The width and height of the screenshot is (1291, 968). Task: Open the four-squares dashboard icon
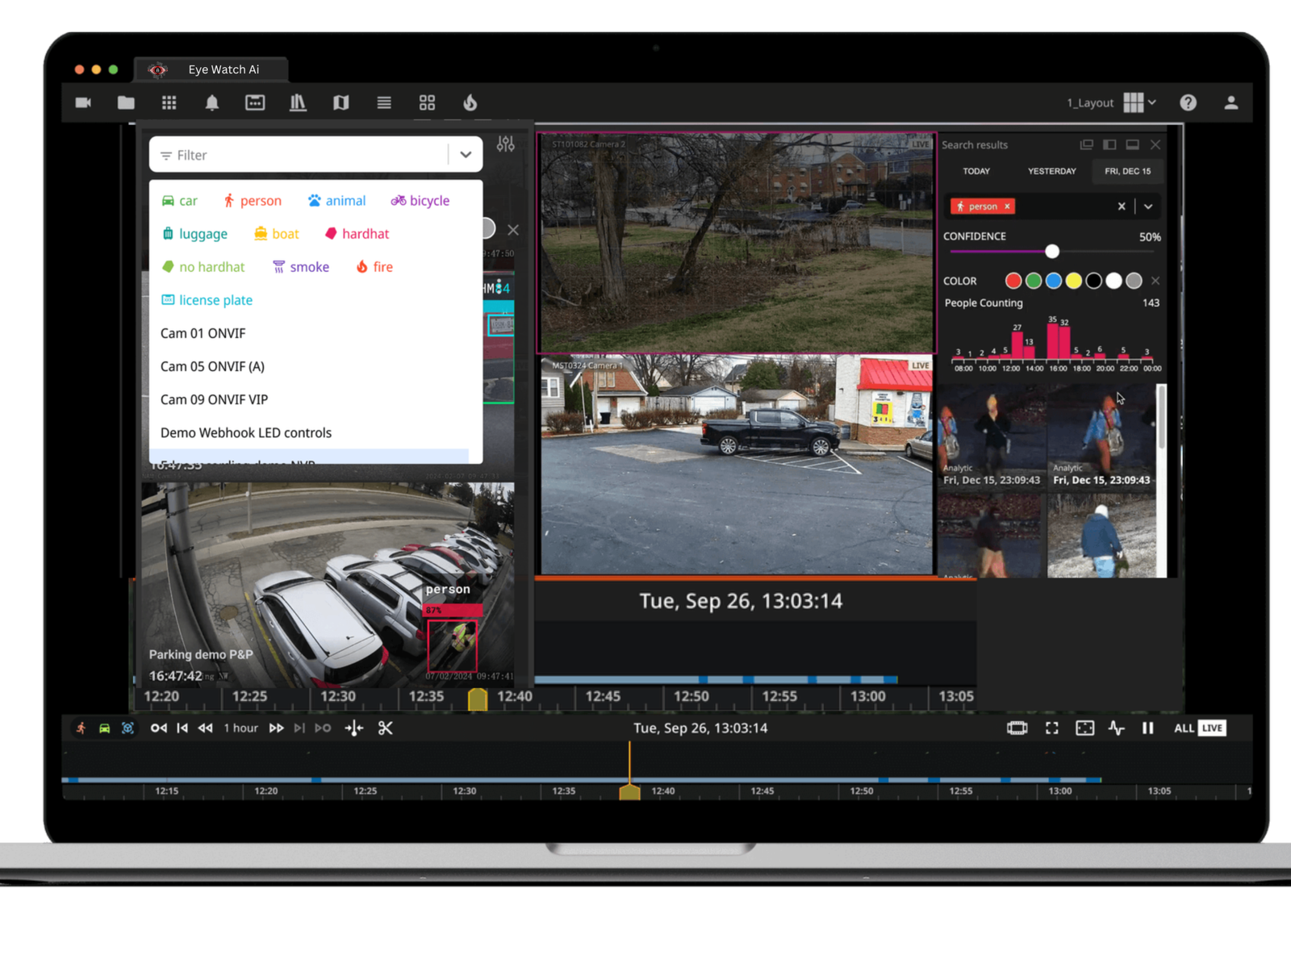[x=427, y=102]
